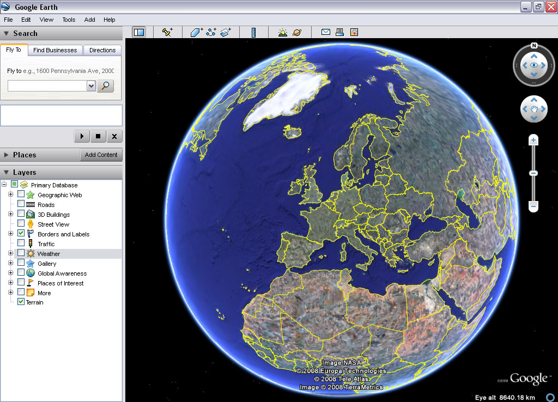
Task: Open the ruler measuring tool
Action: 253,32
